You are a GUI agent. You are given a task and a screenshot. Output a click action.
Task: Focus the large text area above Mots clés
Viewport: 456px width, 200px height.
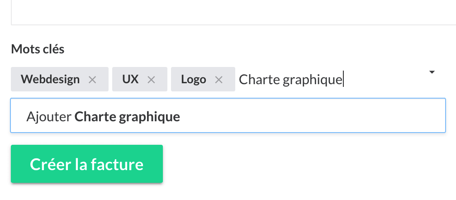[233, 12]
